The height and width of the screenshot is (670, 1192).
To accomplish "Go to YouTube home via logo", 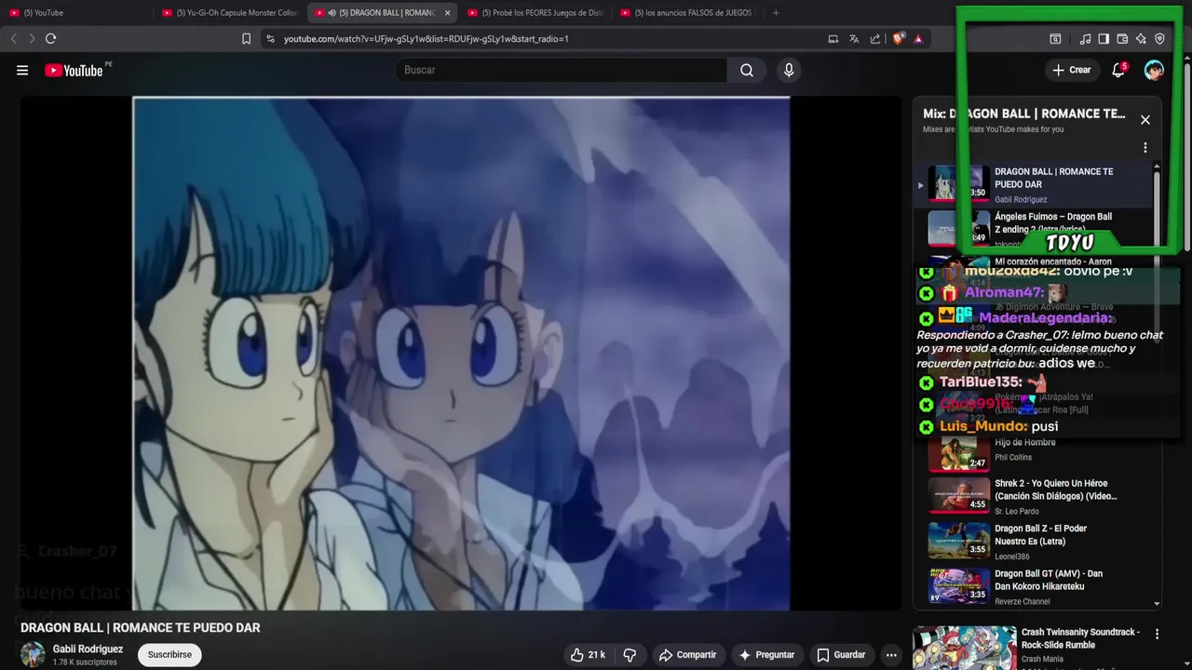I will pos(74,70).
